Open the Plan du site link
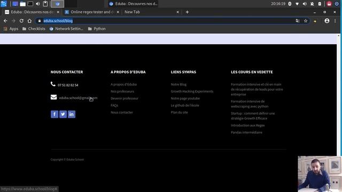Viewport: 342px width, 192px height. pos(180,113)
